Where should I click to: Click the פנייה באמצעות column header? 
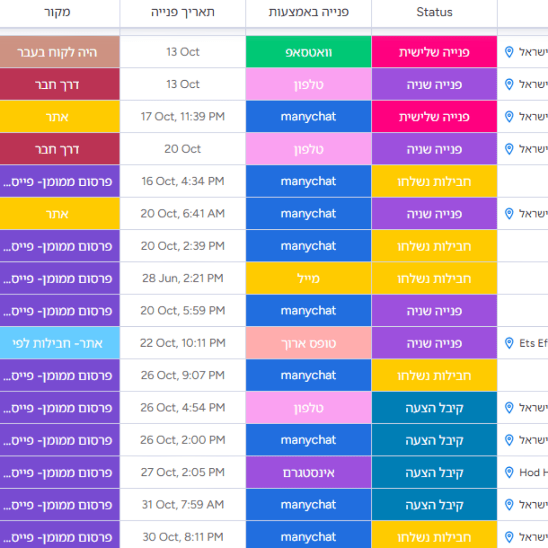[309, 13]
